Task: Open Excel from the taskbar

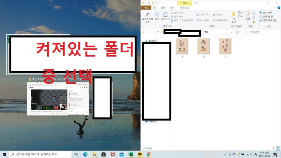Action: click(x=131, y=154)
